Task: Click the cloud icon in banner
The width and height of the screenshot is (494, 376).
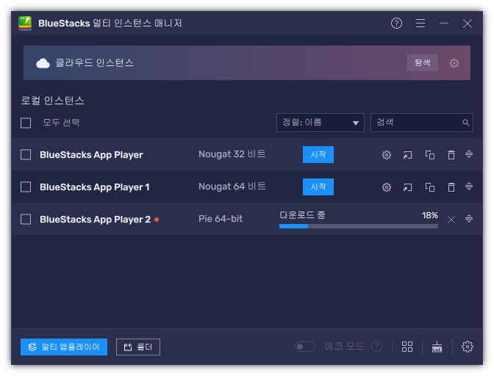Action: pyautogui.click(x=43, y=63)
